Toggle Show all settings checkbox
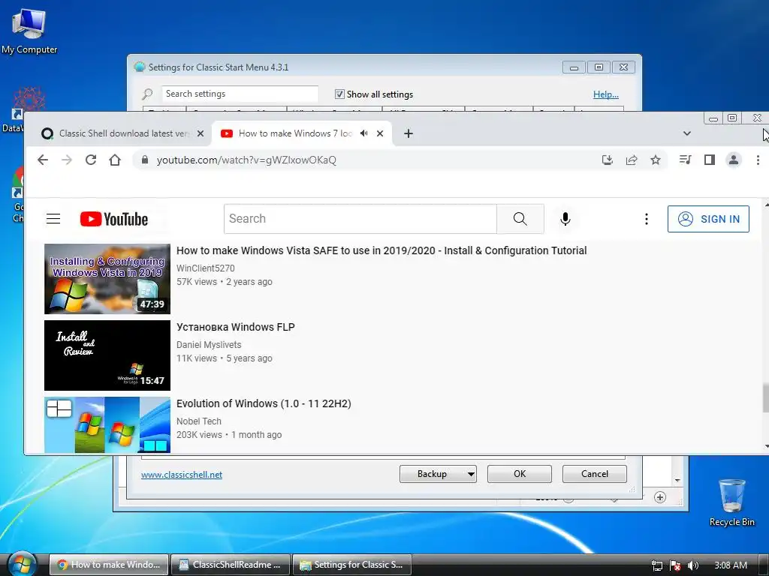Screen dimensions: 769x576 (x=339, y=94)
